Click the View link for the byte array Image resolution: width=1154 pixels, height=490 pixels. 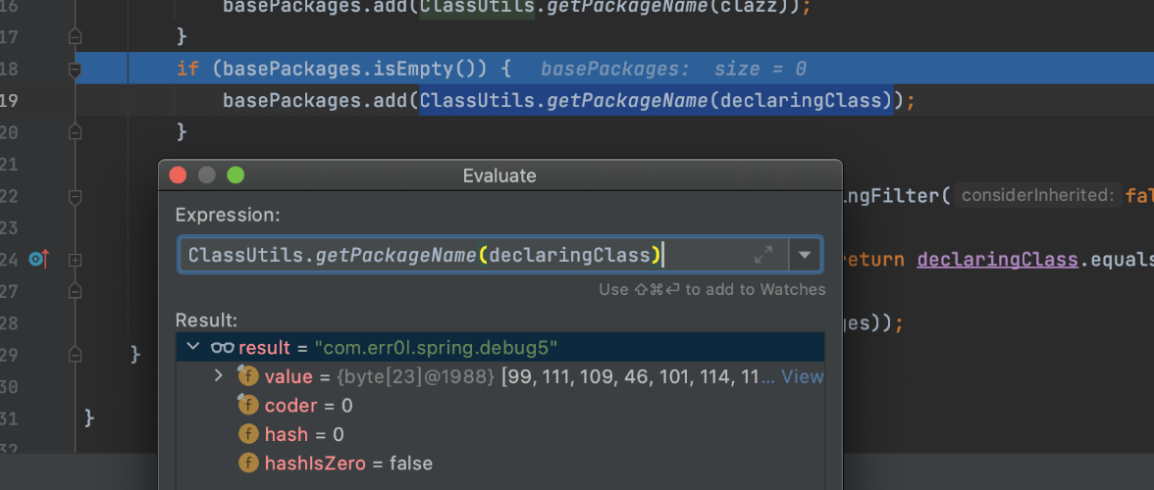point(802,376)
